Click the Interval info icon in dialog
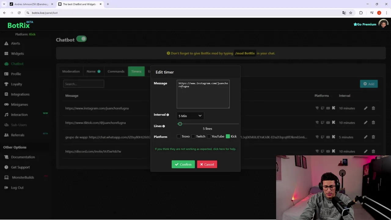Screen dimensions: 391x220 click(x=167, y=115)
